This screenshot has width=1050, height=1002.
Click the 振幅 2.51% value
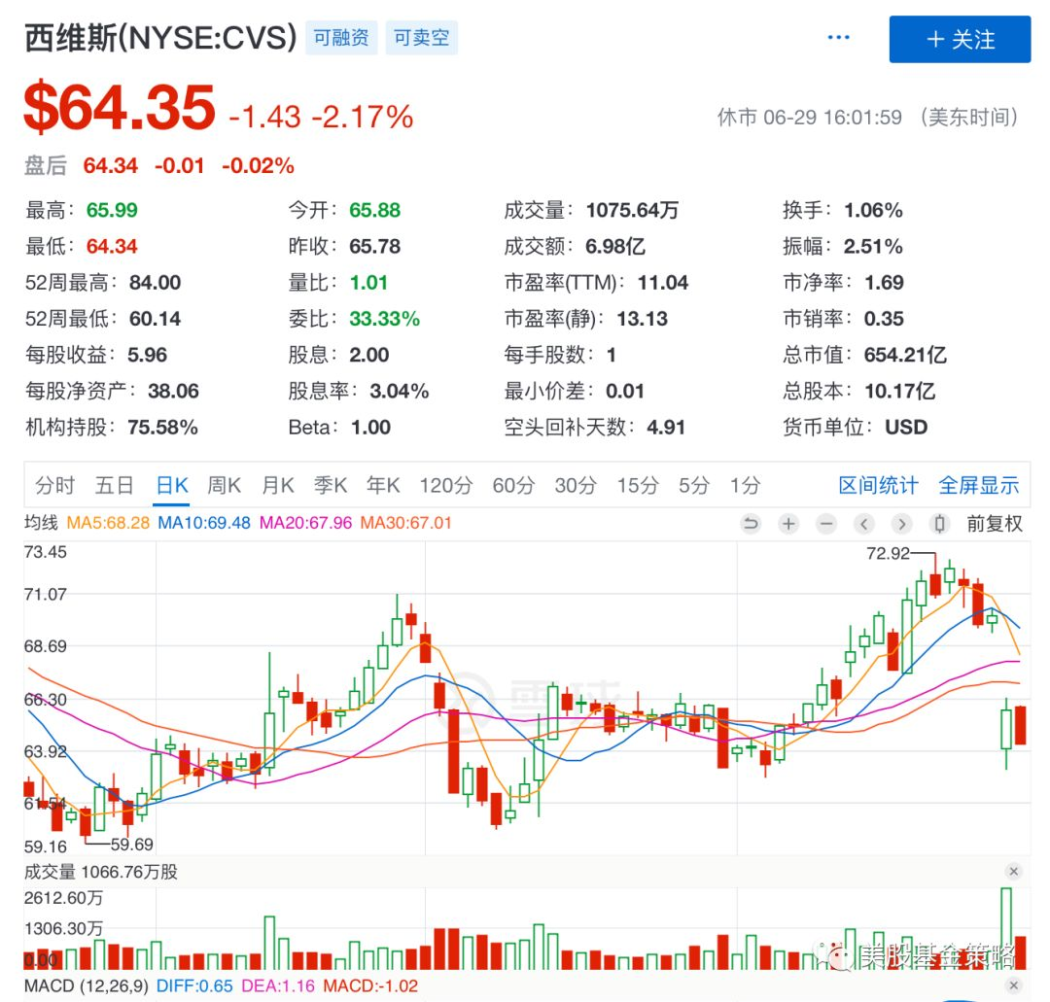click(873, 246)
